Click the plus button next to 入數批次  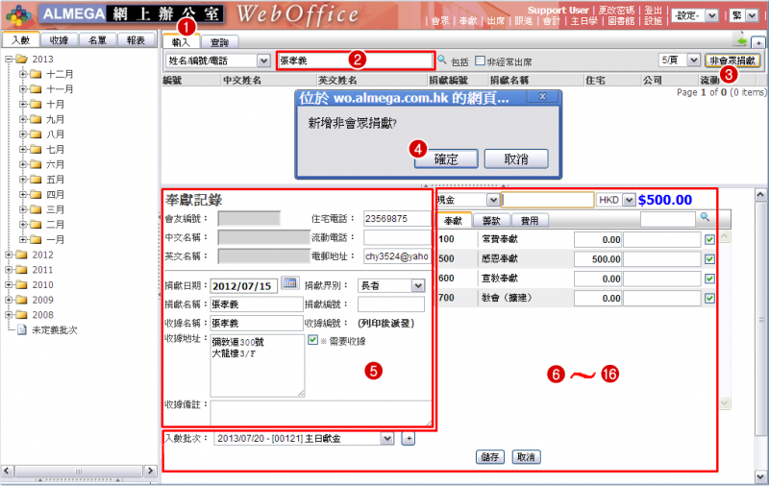407,438
